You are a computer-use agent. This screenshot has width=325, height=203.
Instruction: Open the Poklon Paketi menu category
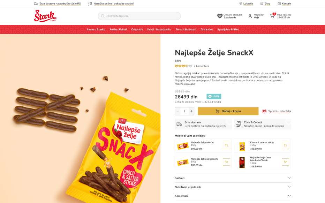[x=118, y=29]
